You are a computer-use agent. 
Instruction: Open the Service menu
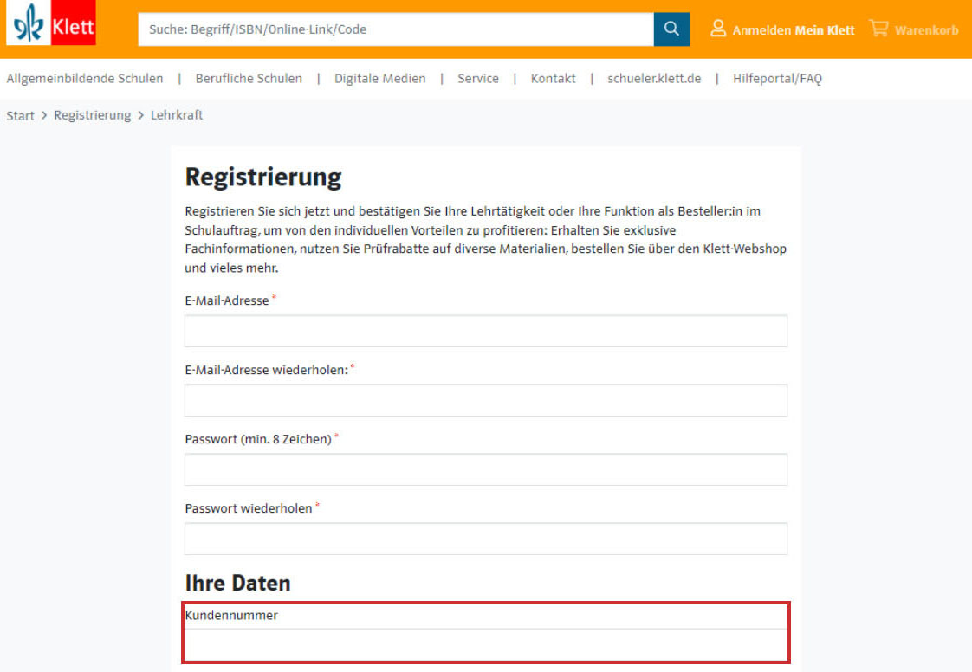point(478,79)
